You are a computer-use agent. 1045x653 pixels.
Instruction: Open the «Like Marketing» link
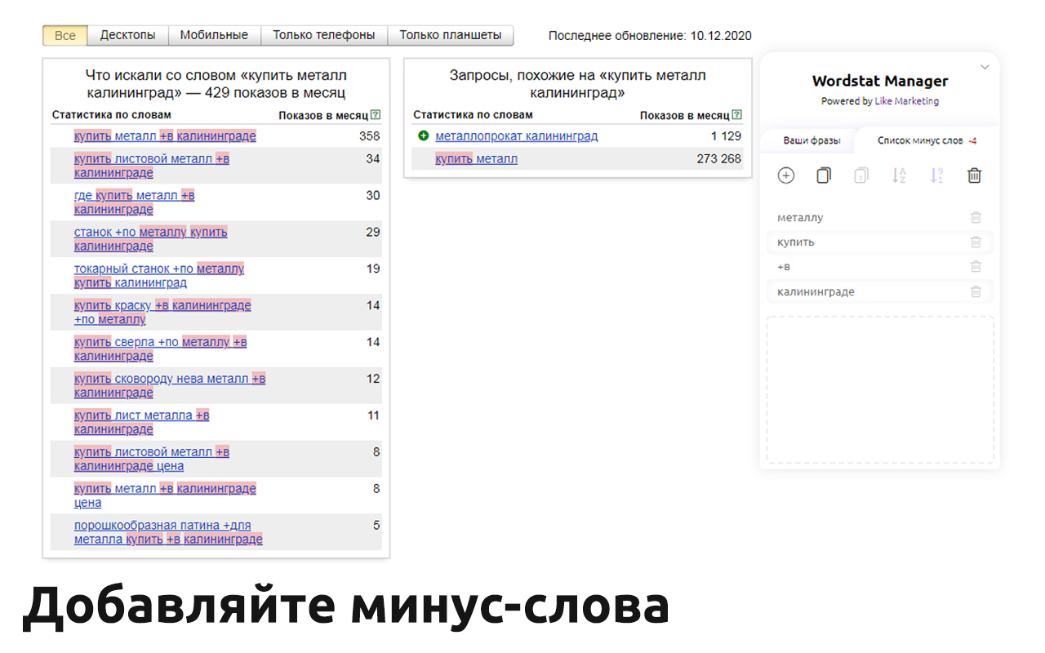(906, 101)
